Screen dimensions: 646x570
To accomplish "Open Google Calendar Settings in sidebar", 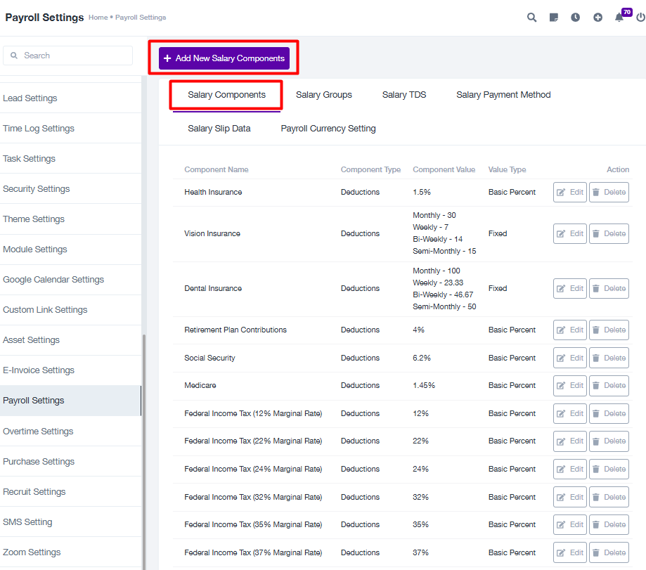I will pyautogui.click(x=70, y=280).
